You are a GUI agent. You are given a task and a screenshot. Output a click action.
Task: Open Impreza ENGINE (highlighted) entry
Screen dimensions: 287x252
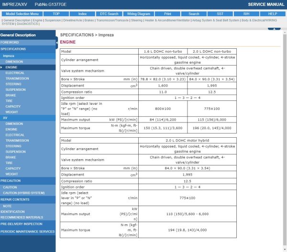click(28, 67)
